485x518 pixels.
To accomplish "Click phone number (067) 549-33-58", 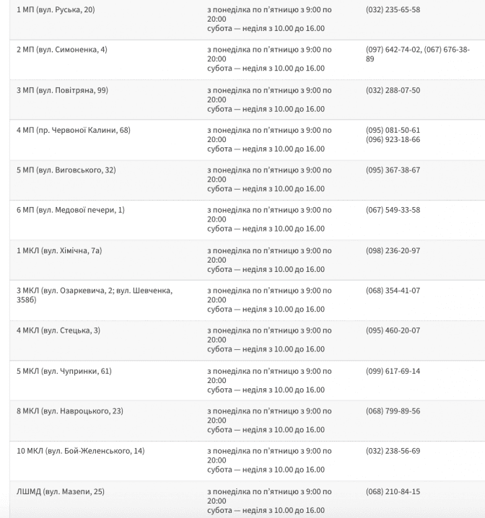I will click(x=393, y=210).
